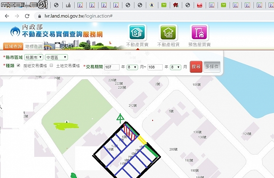Toggle the 房地交易價格 checkbox
Image resolution: width=274 pixels, height=178 pixels.
coord(19,65)
